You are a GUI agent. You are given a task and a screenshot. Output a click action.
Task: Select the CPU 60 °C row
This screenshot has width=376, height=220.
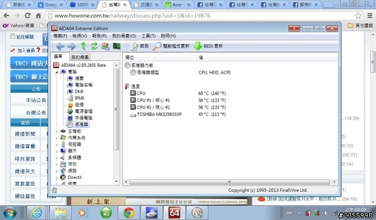178,93
